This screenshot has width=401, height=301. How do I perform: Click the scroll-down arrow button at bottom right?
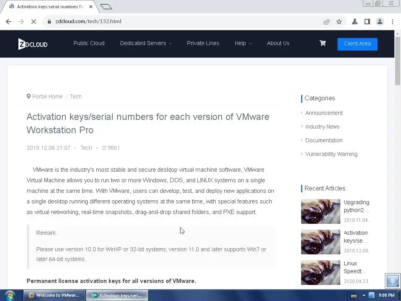(x=392, y=281)
